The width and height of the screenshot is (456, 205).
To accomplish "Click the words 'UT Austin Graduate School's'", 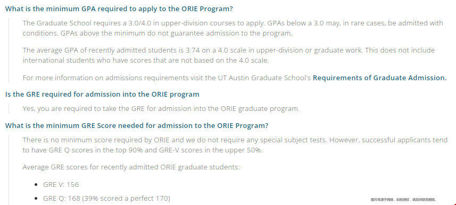I will 264,78.
